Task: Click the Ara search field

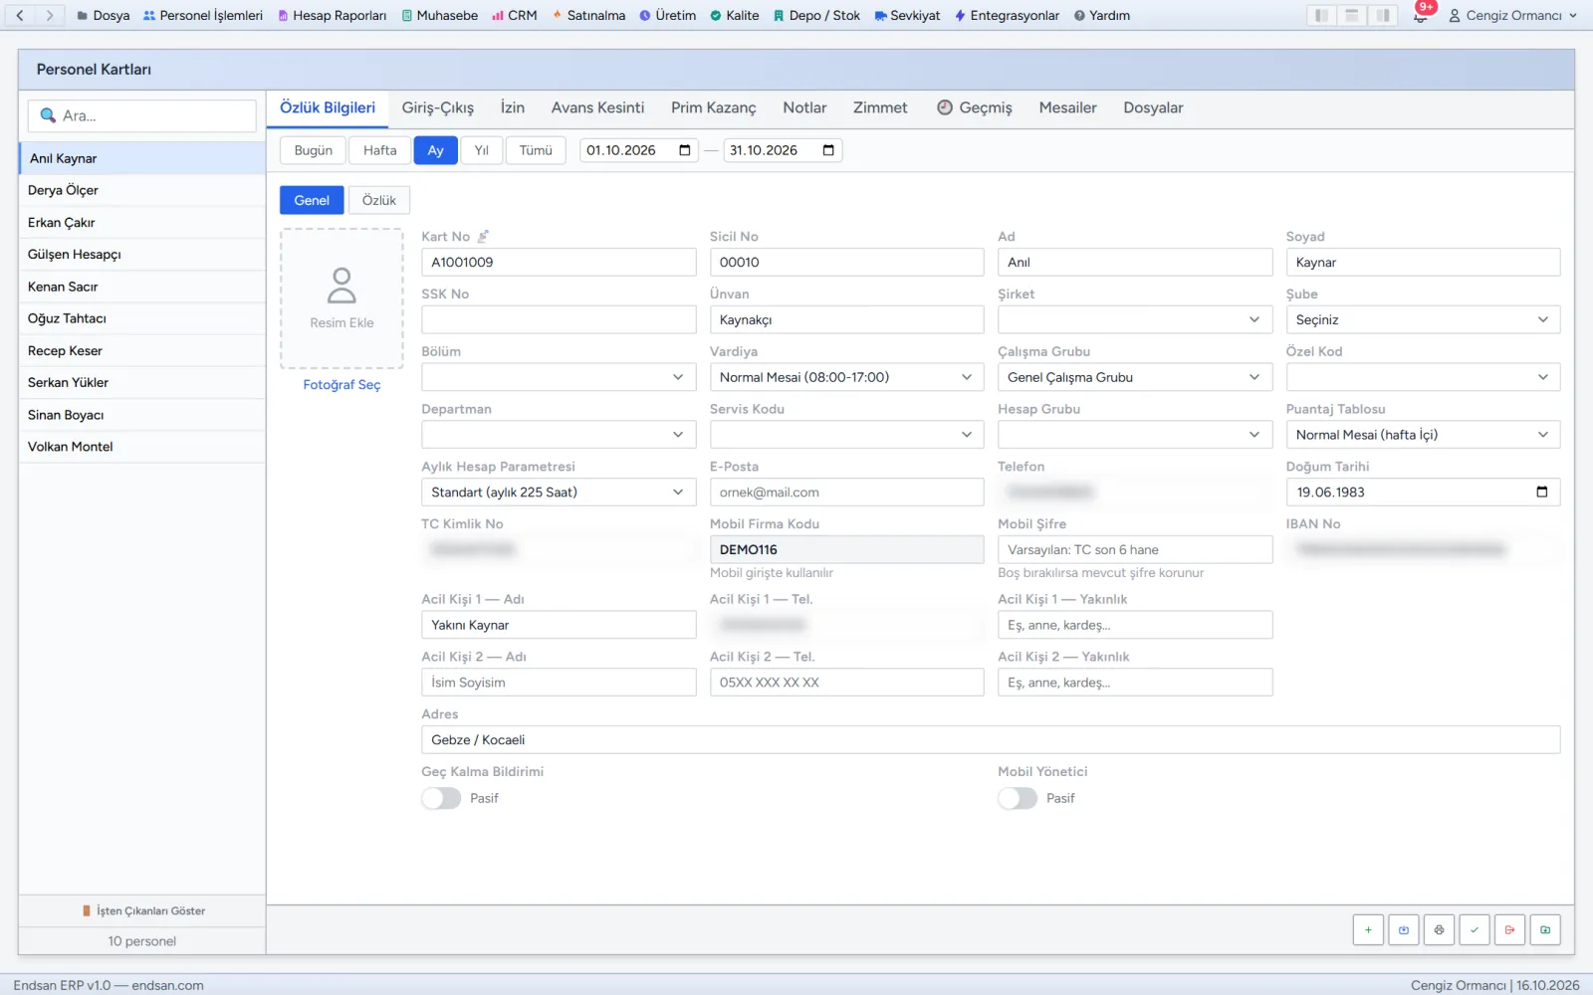Action: point(141,115)
